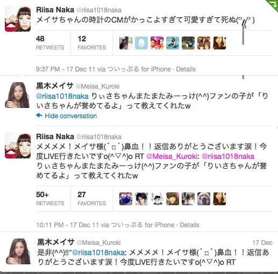Open the 17 Dec timestamp link

[x=262, y=243]
